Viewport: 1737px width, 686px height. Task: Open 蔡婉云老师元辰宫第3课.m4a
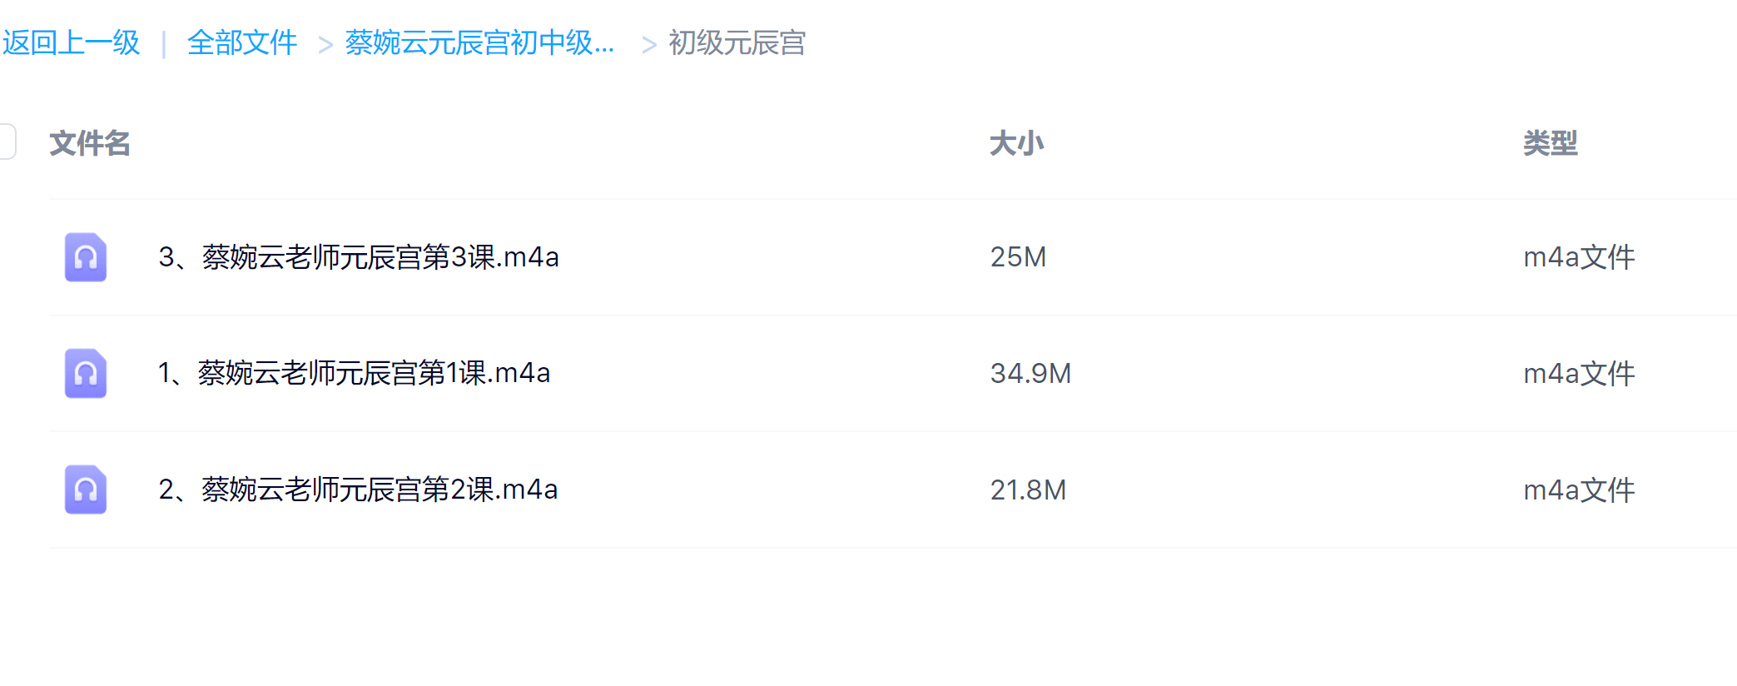tap(360, 258)
